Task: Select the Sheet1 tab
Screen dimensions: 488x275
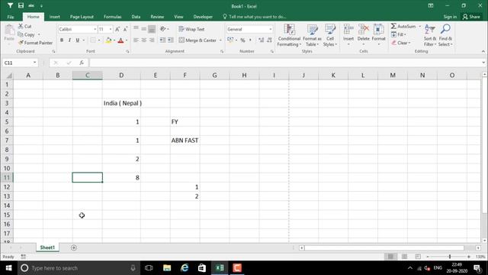Action: click(x=47, y=247)
